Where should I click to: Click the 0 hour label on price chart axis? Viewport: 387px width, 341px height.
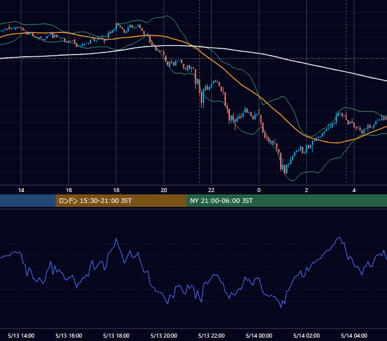point(259,190)
